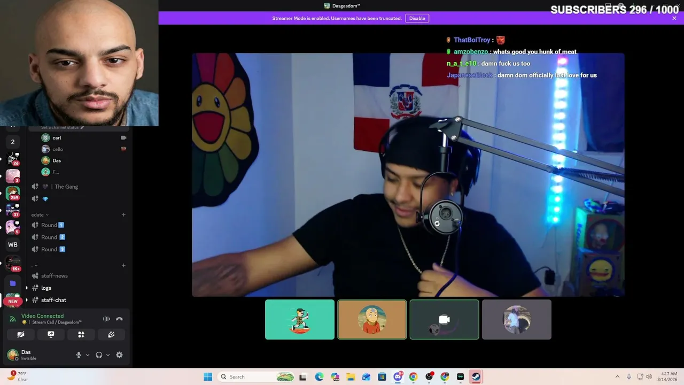684x385 pixels.
Task: Expand the server folder icon
Action: (13, 283)
